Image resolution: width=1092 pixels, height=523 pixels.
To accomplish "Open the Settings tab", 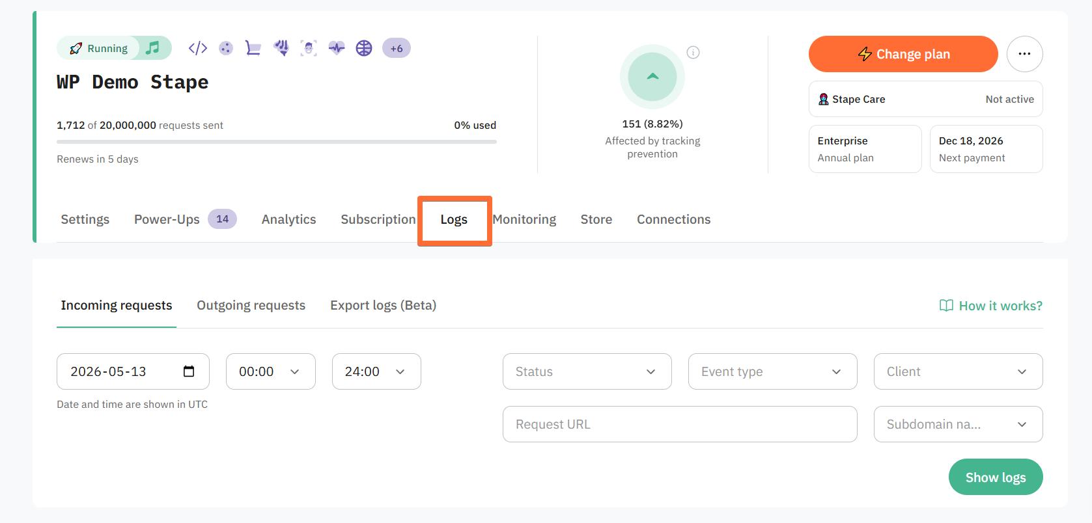I will click(85, 219).
